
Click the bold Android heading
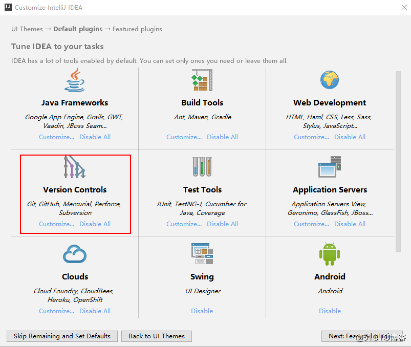tap(330, 277)
